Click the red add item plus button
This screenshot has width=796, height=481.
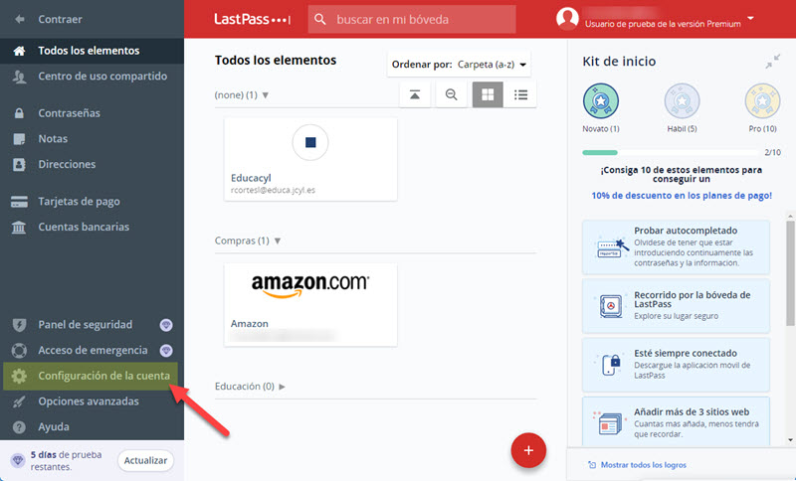pyautogui.click(x=528, y=450)
